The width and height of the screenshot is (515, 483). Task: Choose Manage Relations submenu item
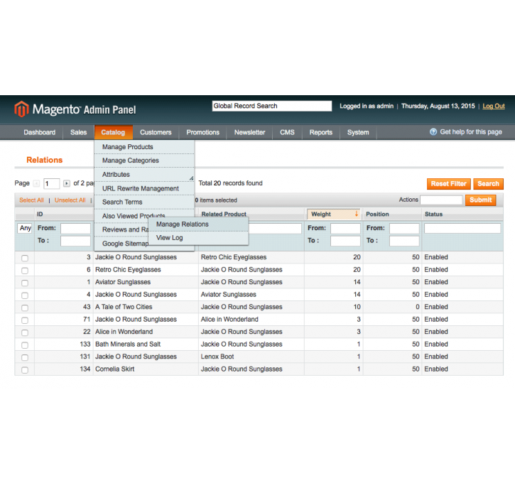tap(198, 224)
